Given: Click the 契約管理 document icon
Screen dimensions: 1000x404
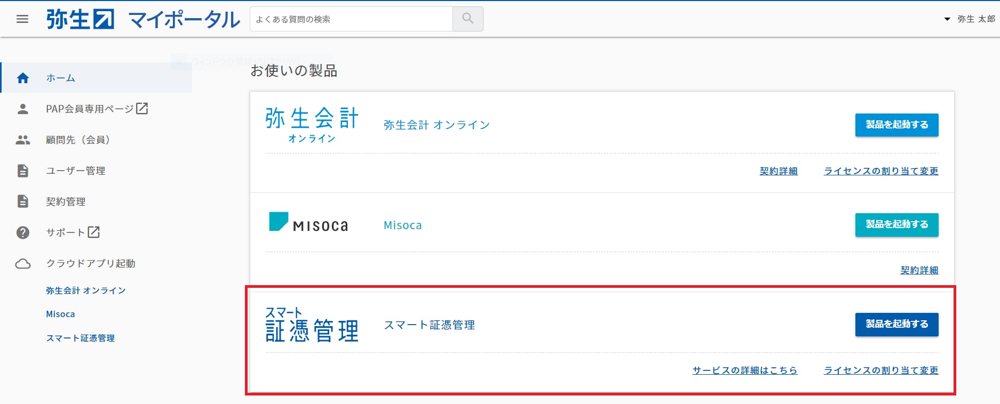Looking at the screenshot, I should click(x=22, y=201).
